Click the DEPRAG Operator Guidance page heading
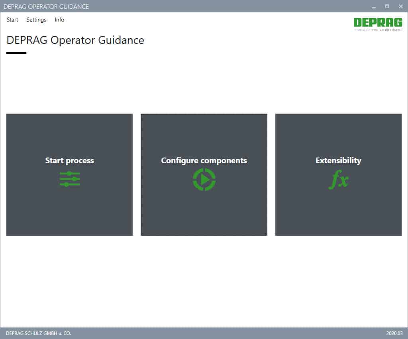408x339 pixels. (75, 40)
